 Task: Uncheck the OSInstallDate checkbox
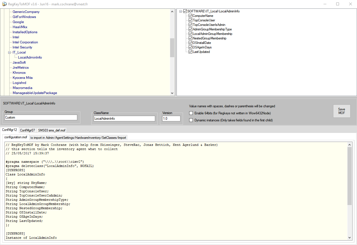click(190, 43)
